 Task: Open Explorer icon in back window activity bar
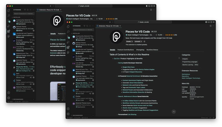(9, 11)
